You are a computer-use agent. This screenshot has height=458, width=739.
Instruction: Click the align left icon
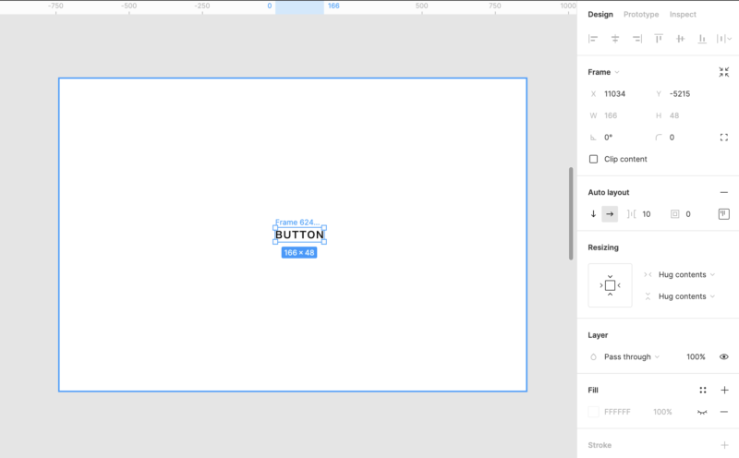(x=593, y=39)
